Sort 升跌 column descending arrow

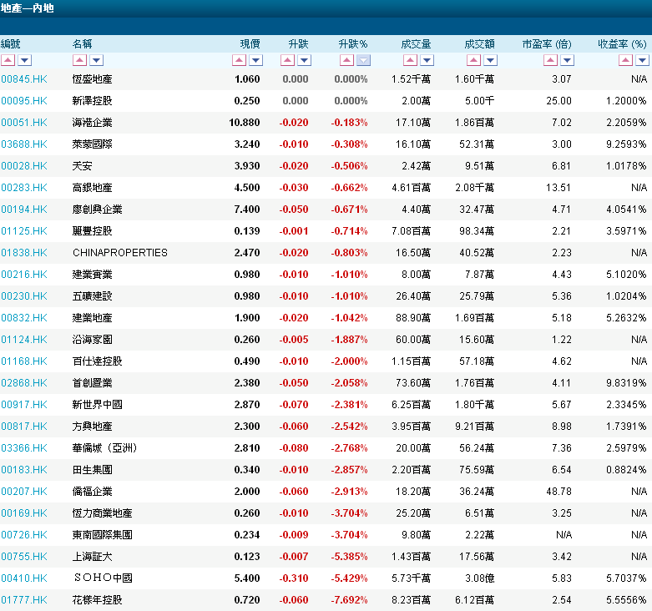305,60
